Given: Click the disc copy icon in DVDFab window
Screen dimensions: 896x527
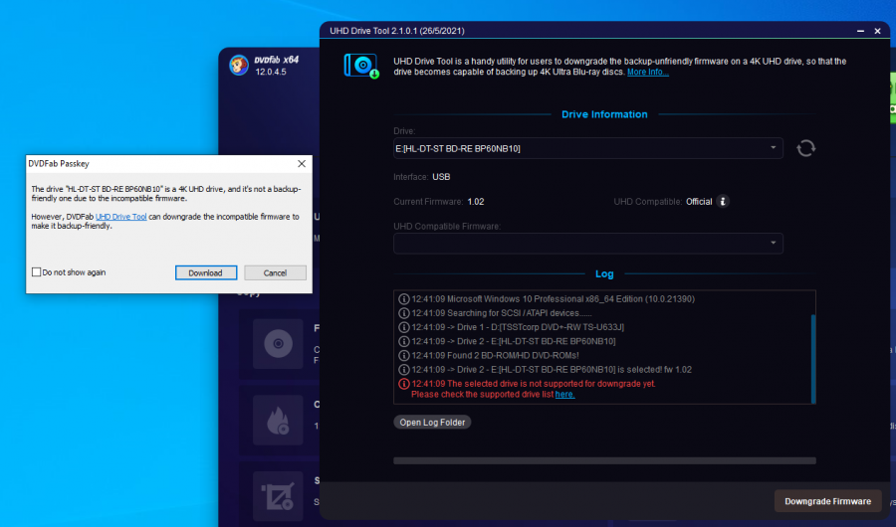Looking at the screenshot, I should (x=279, y=344).
